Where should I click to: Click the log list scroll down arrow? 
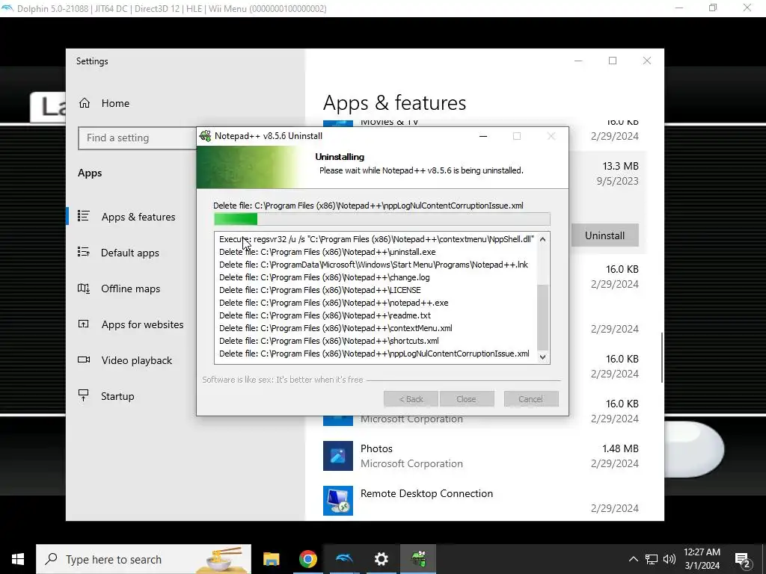click(543, 357)
